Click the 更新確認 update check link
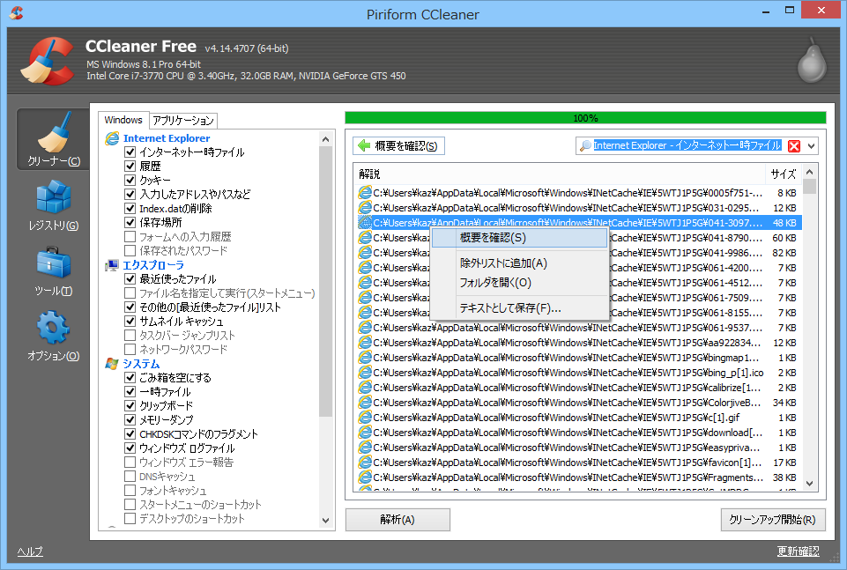Image resolution: width=847 pixels, height=570 pixels. pos(798,551)
